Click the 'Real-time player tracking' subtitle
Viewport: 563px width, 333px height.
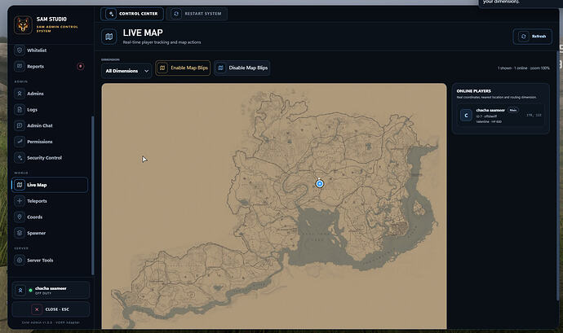pos(162,42)
